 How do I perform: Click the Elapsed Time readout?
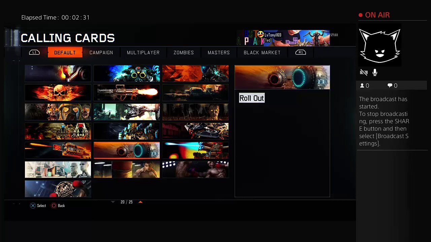[x=56, y=17]
